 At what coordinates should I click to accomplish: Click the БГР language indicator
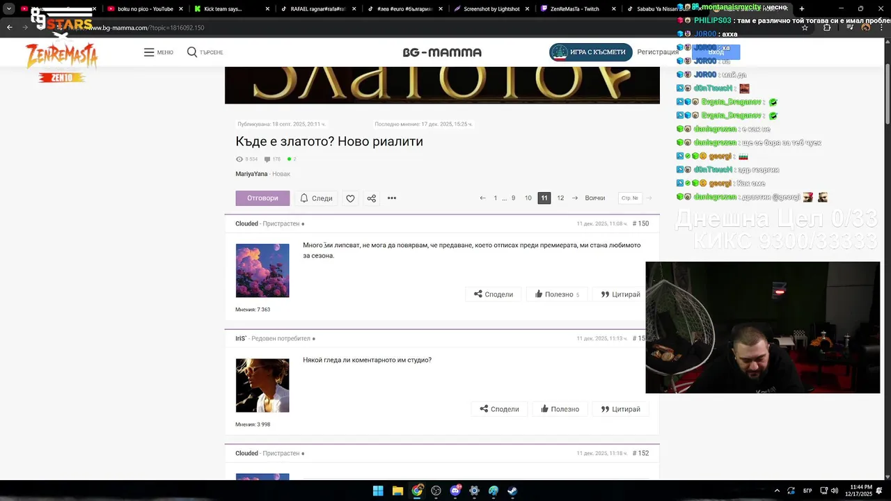(x=807, y=491)
